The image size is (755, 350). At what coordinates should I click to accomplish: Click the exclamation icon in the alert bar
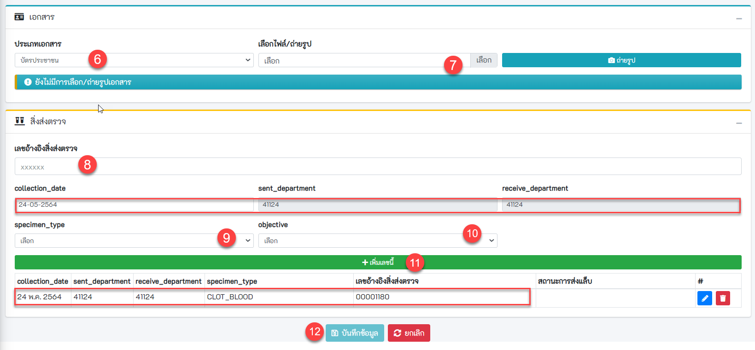coord(28,82)
